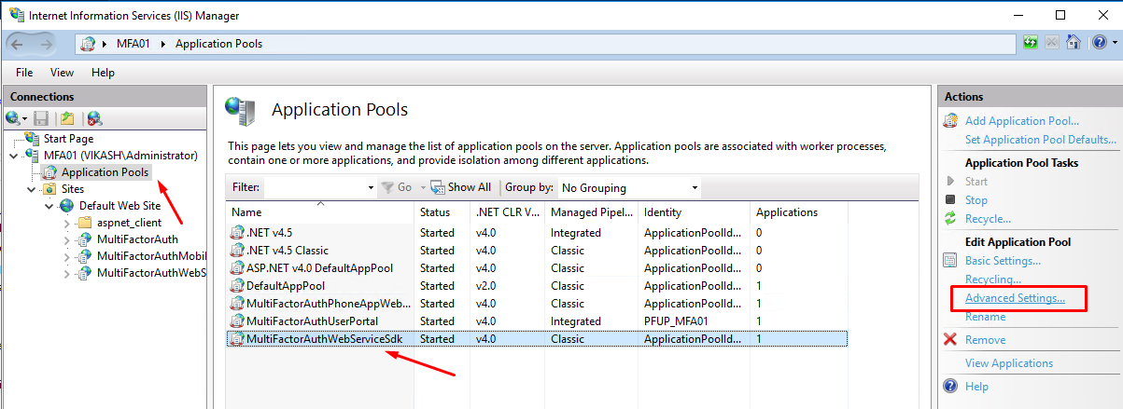Open the Group by No Grouping dropdown
The image size is (1123, 409).
tap(694, 188)
